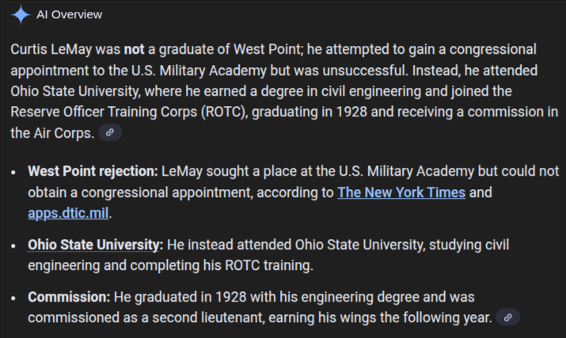
Task: Click the dotted-underlined Ohio State University term
Action: 95,244
